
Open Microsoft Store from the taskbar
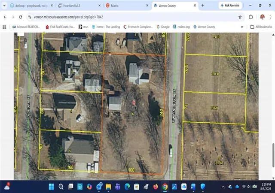pos(137,187)
